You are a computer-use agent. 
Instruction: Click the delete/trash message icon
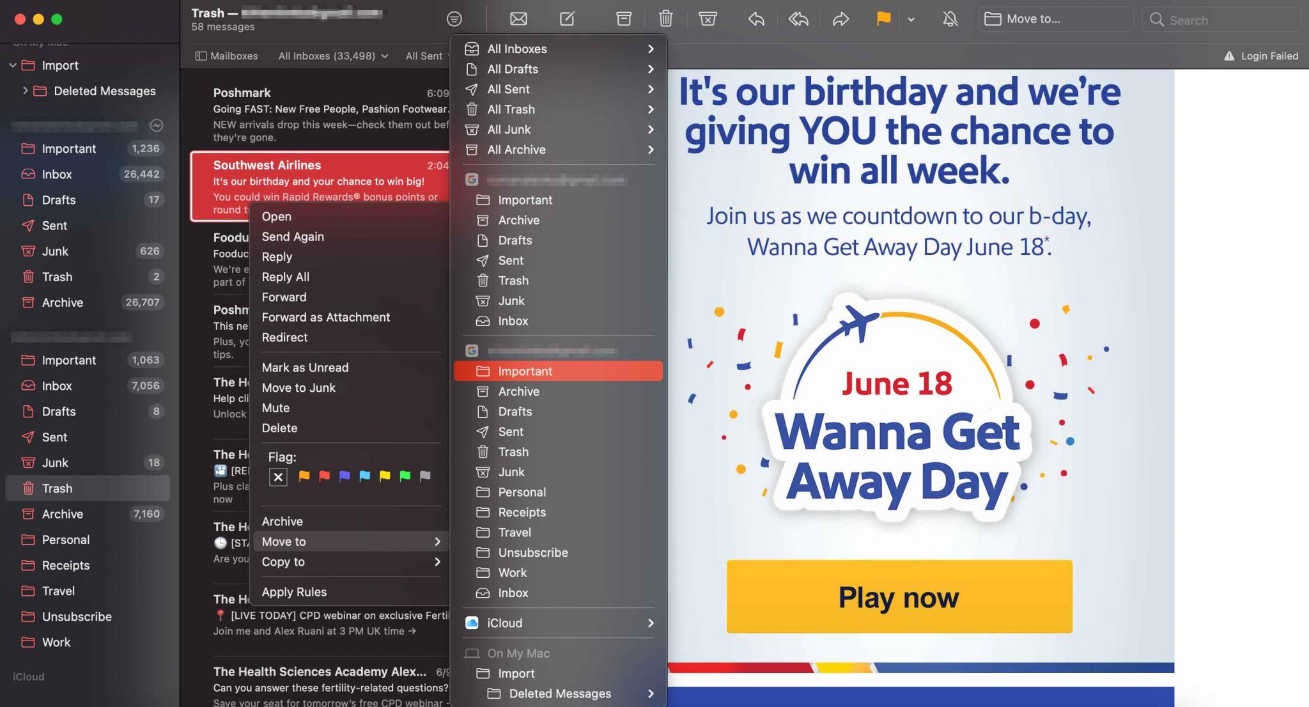tap(663, 19)
